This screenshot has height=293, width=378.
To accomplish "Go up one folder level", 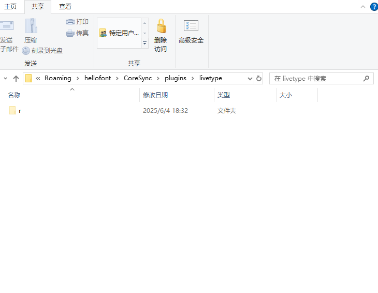I will (x=16, y=78).
